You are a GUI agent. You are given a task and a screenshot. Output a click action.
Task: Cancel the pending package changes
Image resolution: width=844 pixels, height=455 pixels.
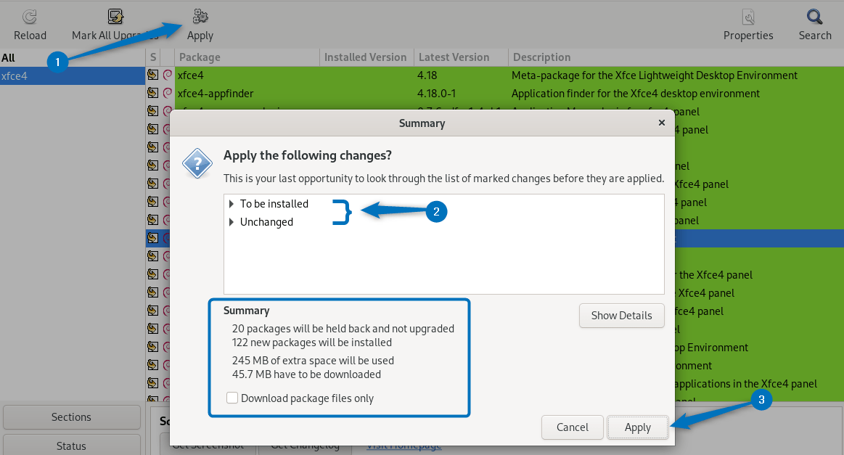[x=572, y=427]
